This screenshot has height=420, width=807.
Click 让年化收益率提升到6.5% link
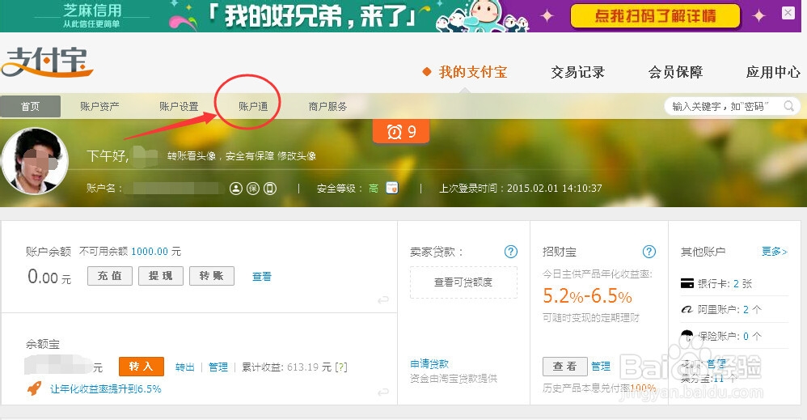coord(105,389)
